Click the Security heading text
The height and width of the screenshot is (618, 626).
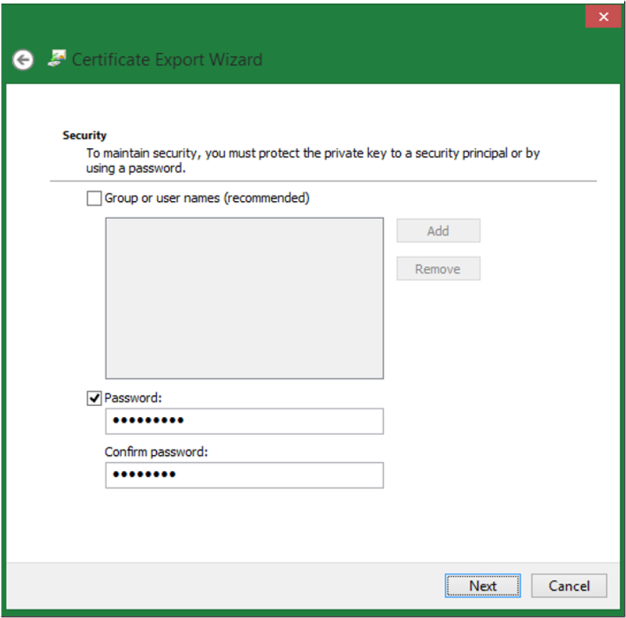84,135
